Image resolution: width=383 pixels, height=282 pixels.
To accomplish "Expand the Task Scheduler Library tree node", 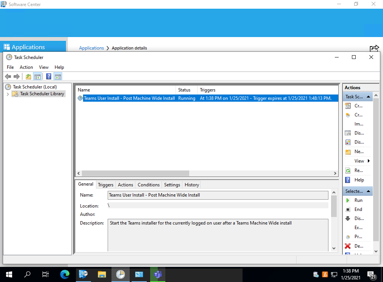I will pos(8,93).
